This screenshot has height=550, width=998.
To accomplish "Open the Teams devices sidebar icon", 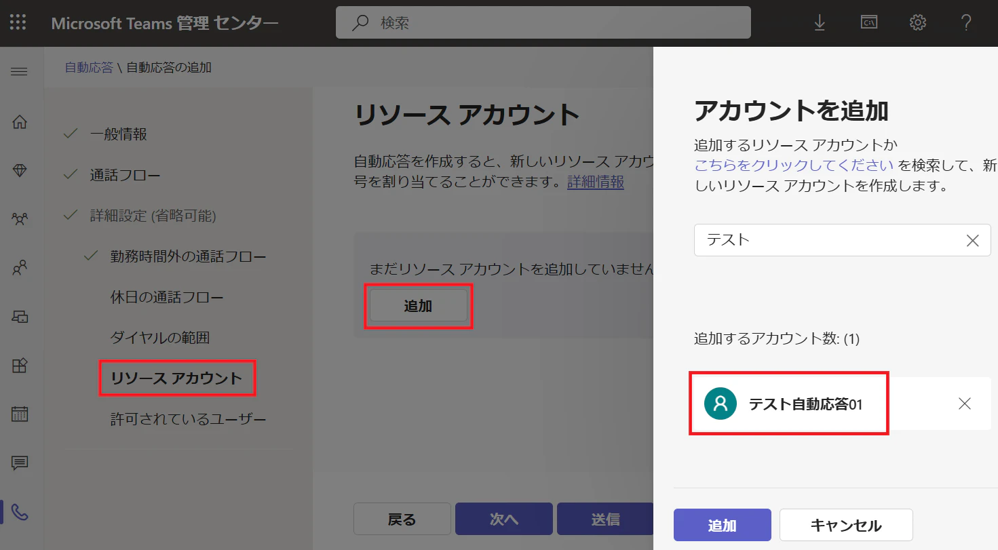I will [x=20, y=317].
